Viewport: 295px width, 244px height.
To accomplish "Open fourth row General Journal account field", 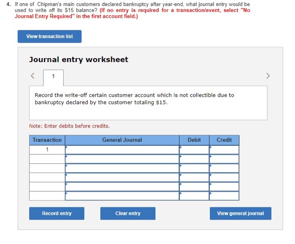I will point(122,177).
